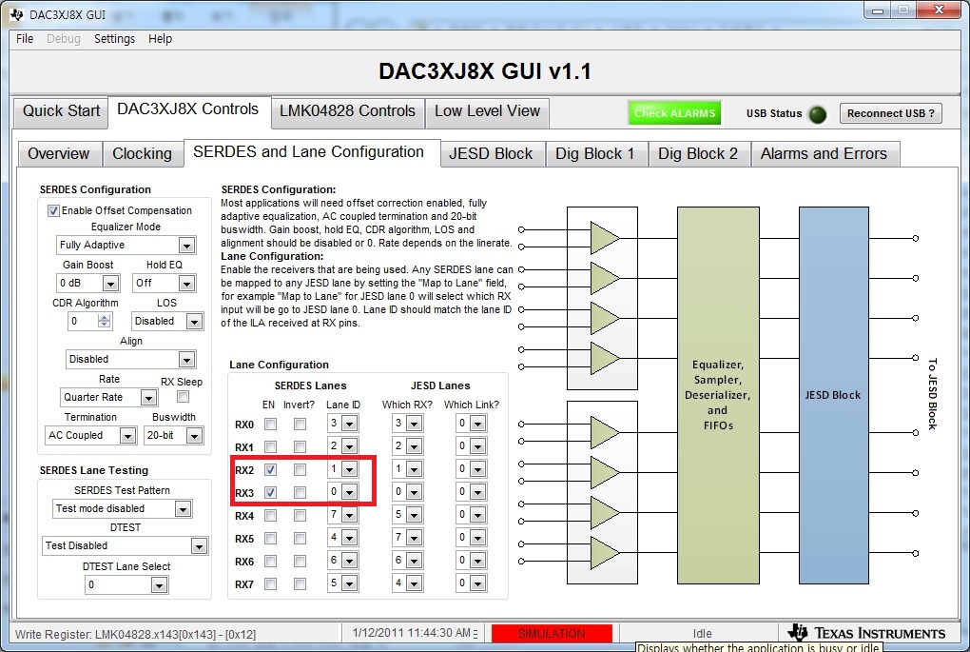Open the Termination dropdown showing AC Coupled
970x652 pixels.
pos(127,436)
